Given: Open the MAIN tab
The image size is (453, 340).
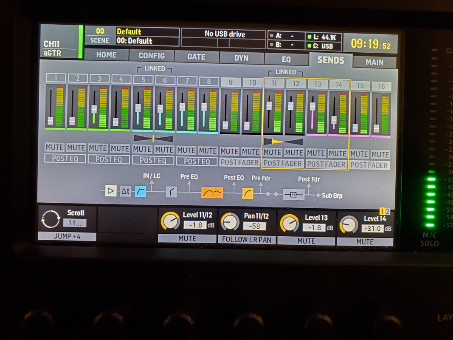Looking at the screenshot, I should tap(374, 62).
